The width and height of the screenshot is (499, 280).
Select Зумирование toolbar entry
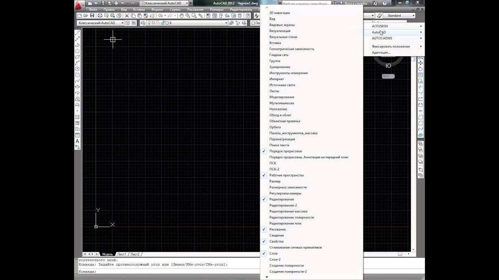pos(311,67)
